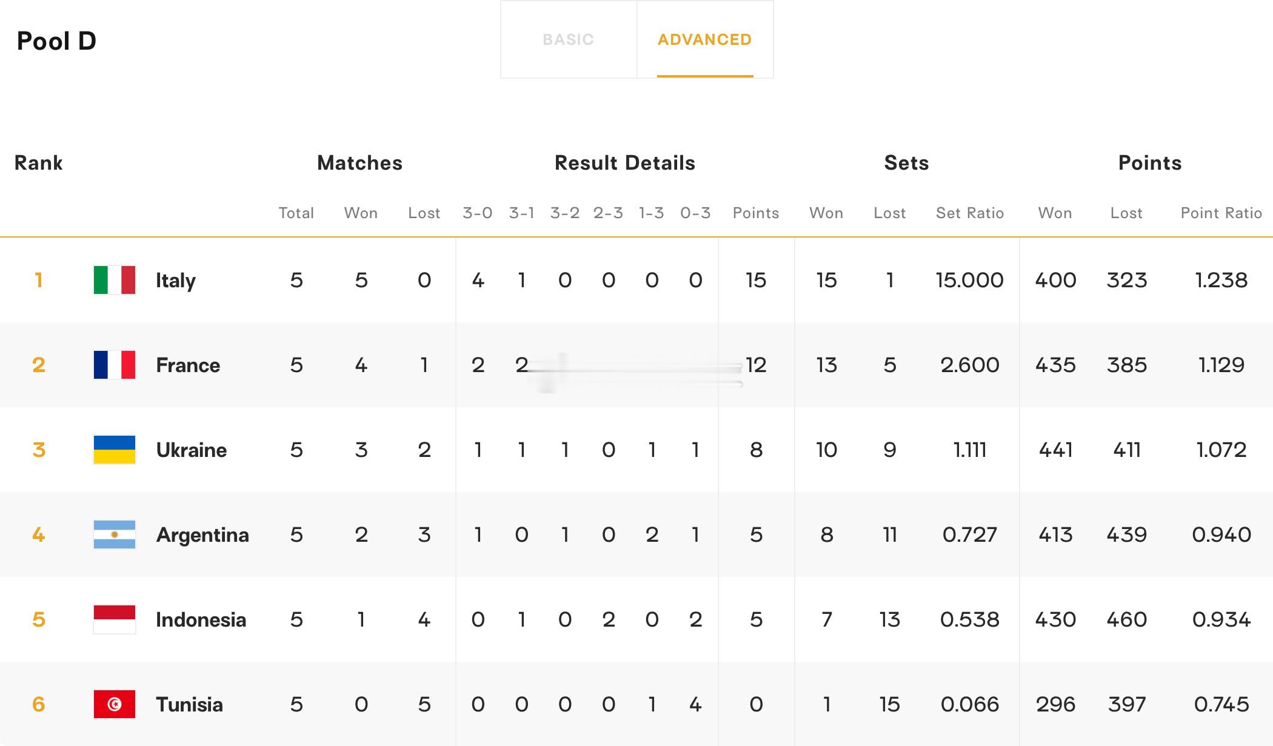Viewport: 1273px width, 746px height.
Task: Open the Italy team link
Action: point(176,281)
